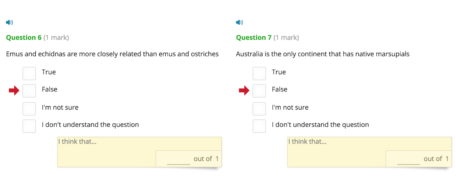Click the Question 6 heading
This screenshot has width=456, height=182.
point(24,37)
